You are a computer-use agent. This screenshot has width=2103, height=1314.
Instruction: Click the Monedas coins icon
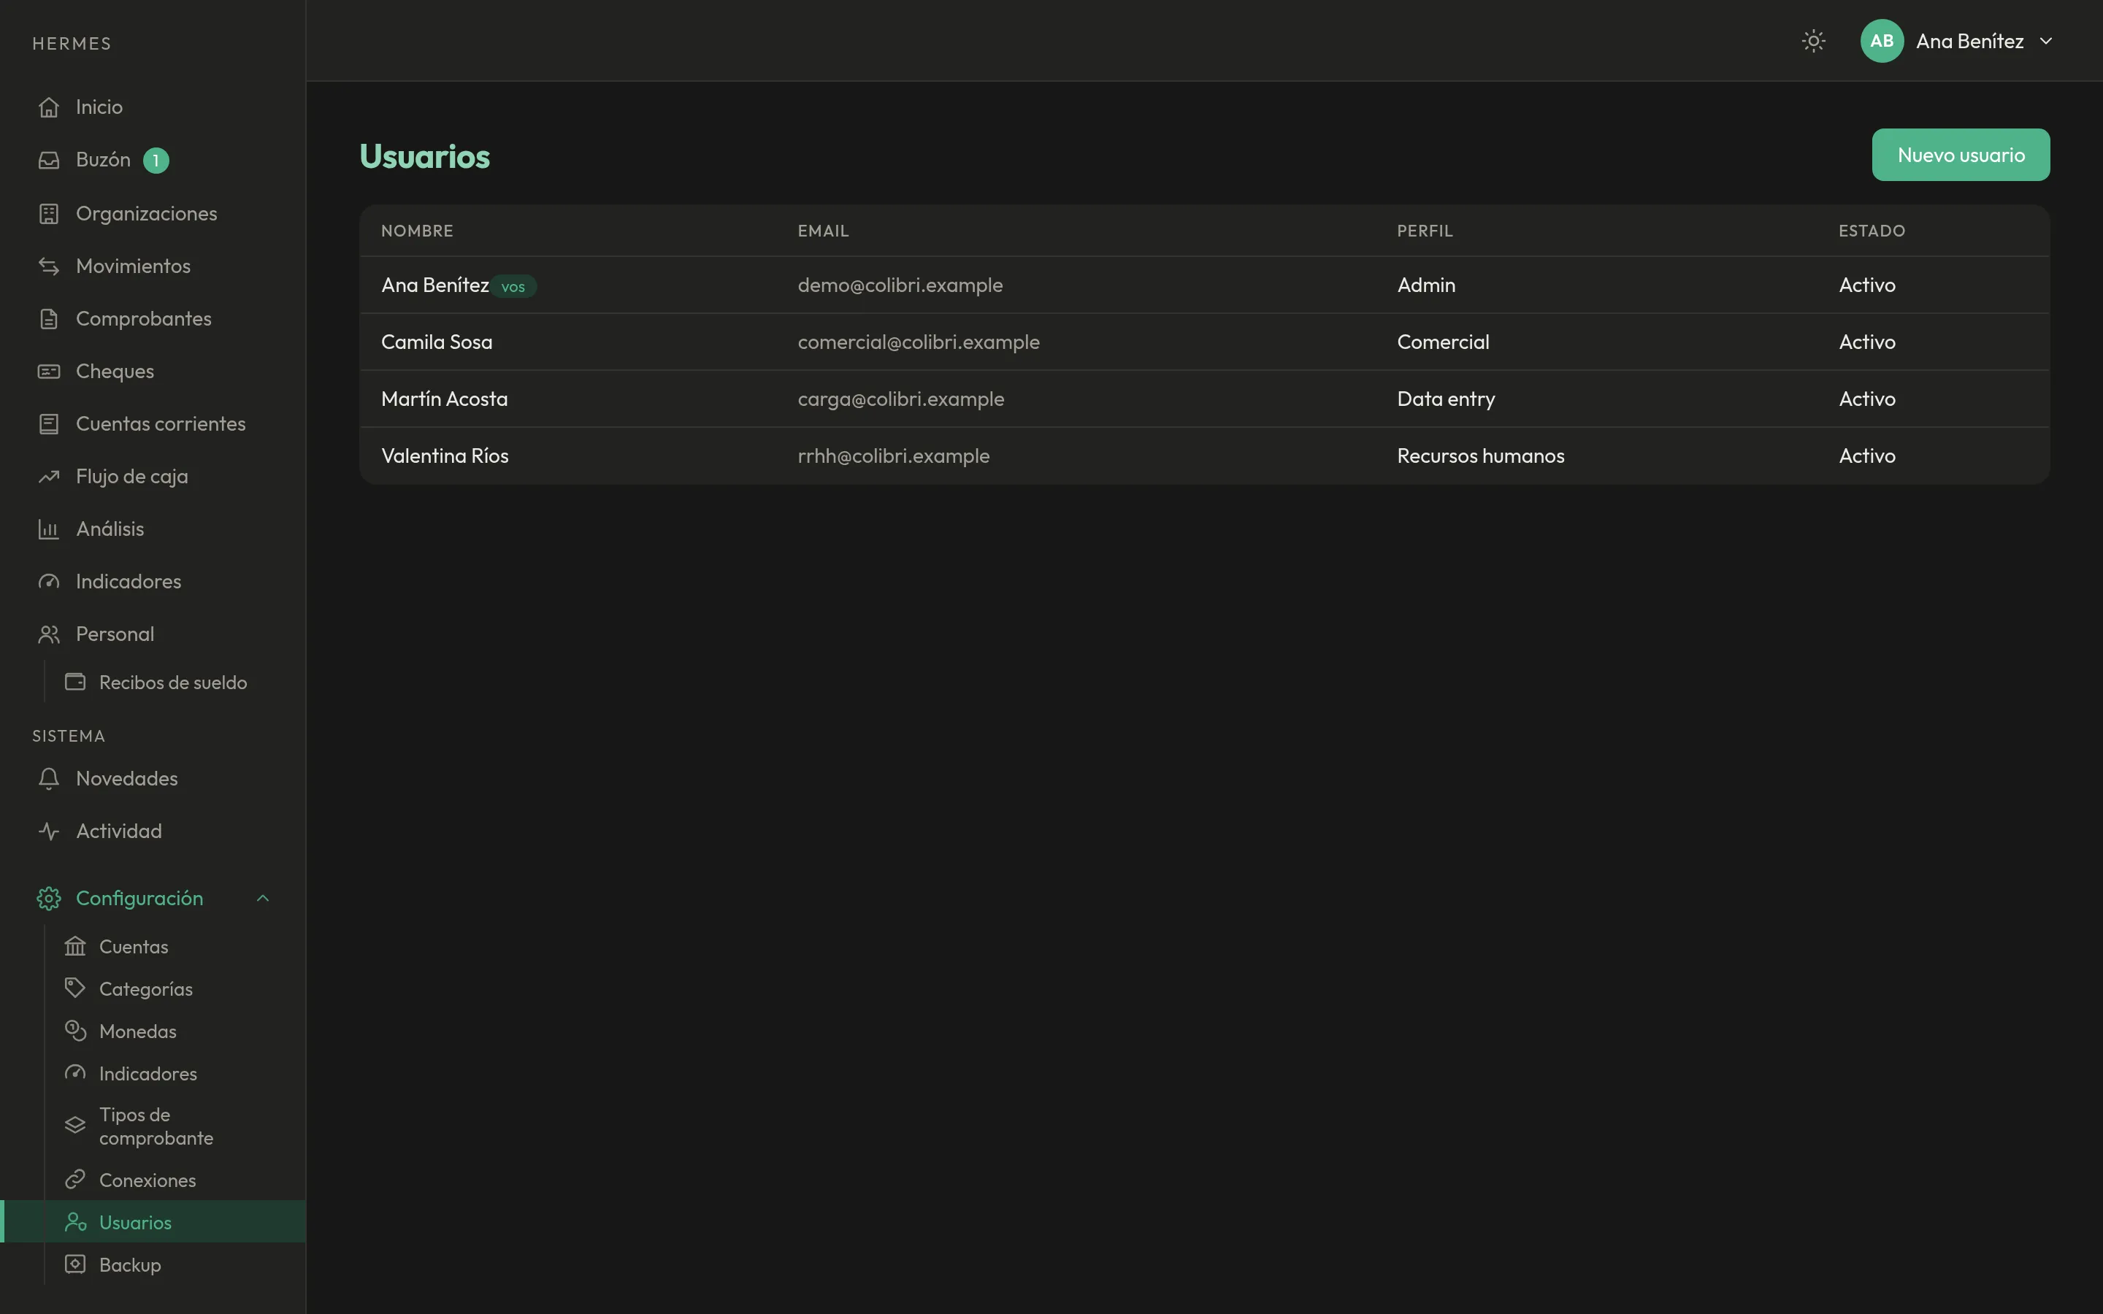click(x=76, y=1031)
